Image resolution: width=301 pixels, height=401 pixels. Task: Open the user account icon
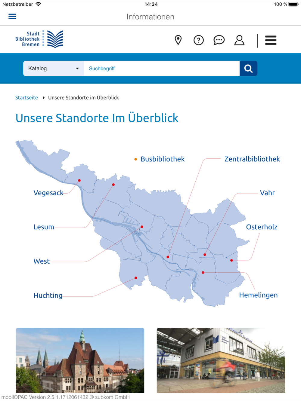[239, 40]
